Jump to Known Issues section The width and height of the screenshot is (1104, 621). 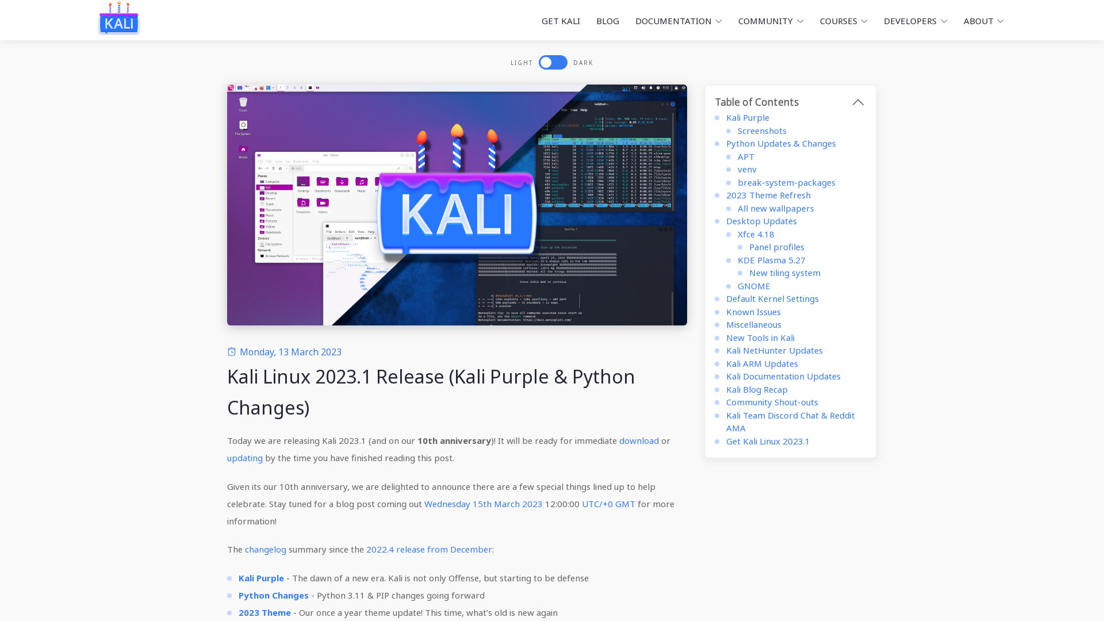pos(753,312)
